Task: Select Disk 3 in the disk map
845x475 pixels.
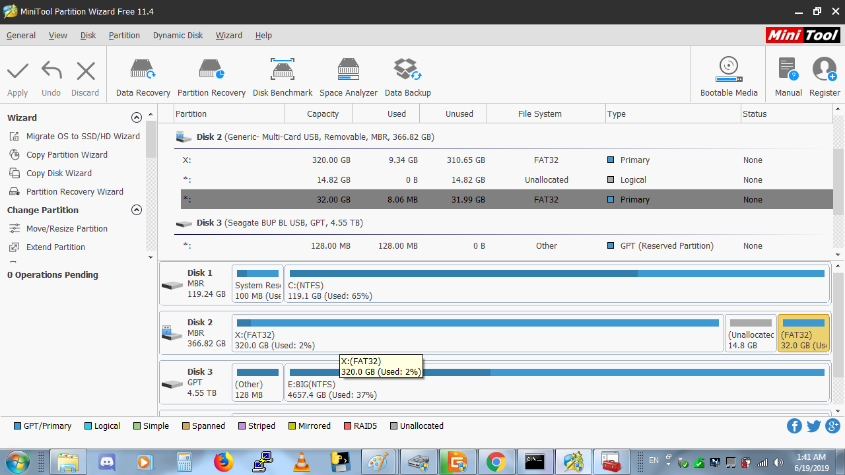Action: [x=194, y=382]
